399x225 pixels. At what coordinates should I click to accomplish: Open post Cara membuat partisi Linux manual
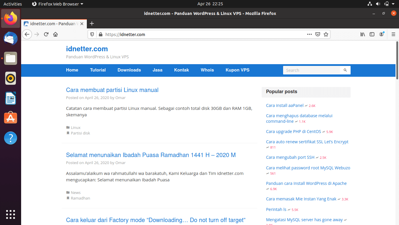click(112, 90)
